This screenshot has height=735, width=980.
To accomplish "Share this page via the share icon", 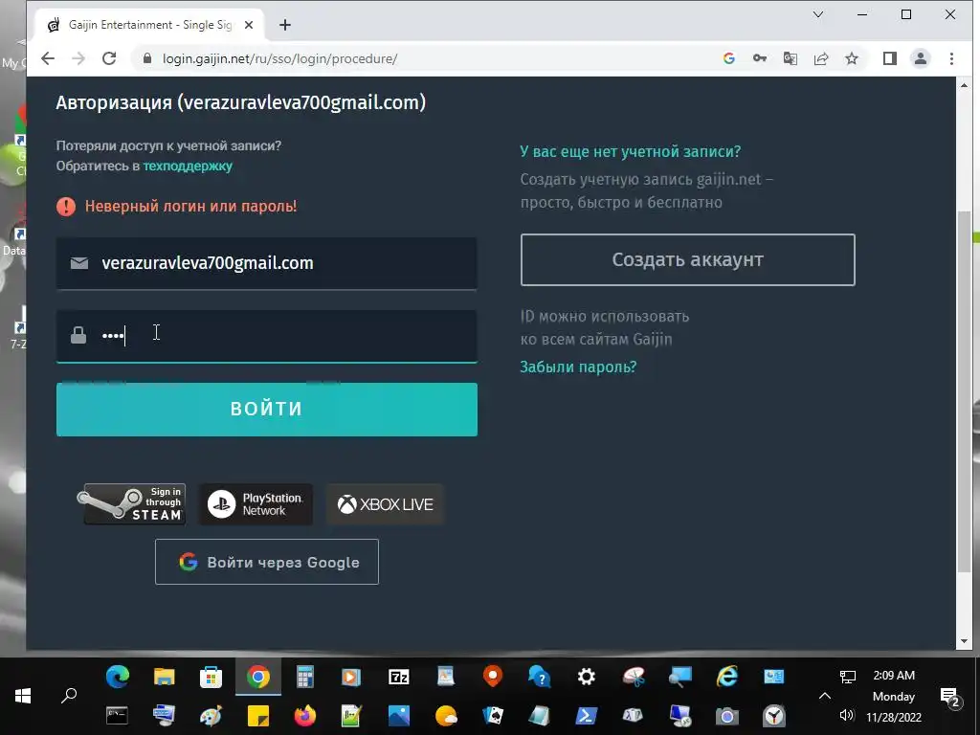I will point(820,58).
